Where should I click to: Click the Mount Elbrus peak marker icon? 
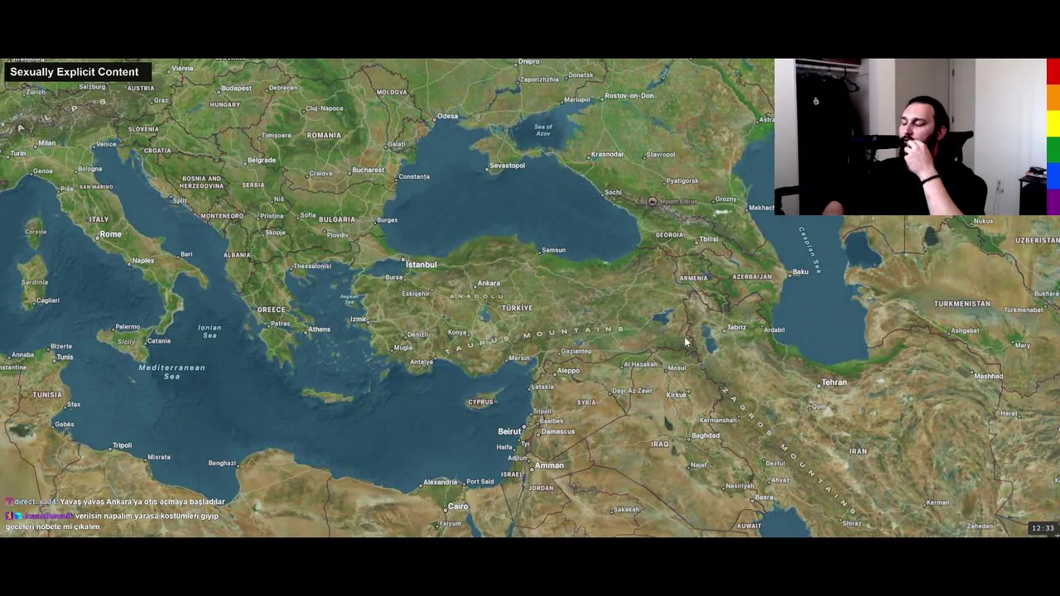click(x=653, y=201)
